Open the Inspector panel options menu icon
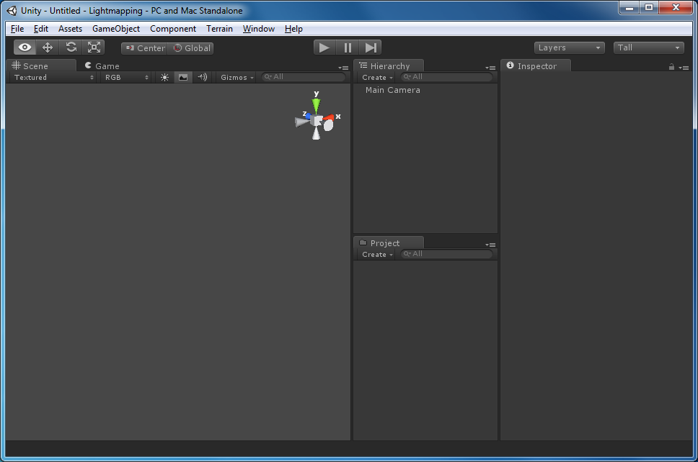The width and height of the screenshot is (698, 462). click(684, 68)
